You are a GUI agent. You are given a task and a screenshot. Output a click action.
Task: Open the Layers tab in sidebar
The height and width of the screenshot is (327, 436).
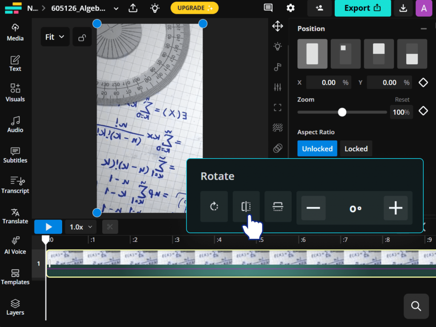(15, 307)
